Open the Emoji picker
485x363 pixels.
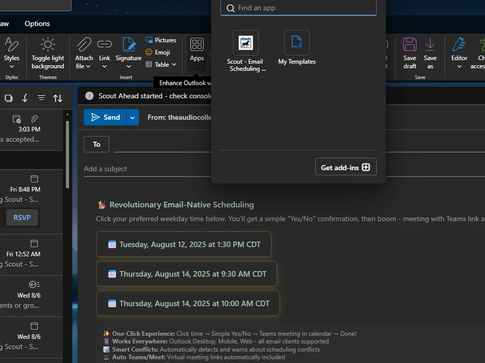click(x=158, y=52)
